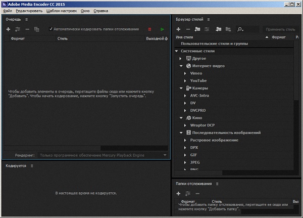The width and height of the screenshot is (303, 218).
Task: Open watch folder settings icon
Action: pos(188,193)
